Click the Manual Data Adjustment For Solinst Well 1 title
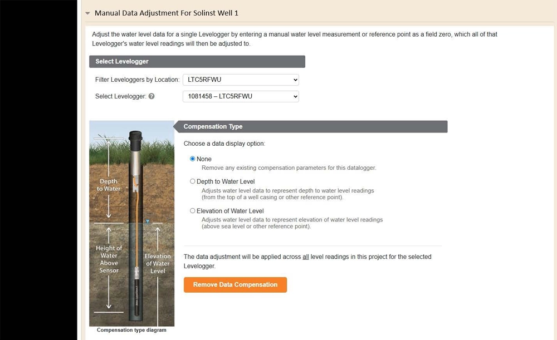 pyautogui.click(x=167, y=12)
